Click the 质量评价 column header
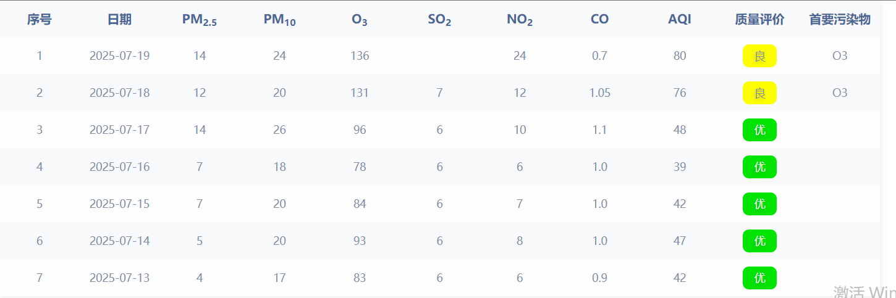The width and height of the screenshot is (896, 298). coord(759,20)
